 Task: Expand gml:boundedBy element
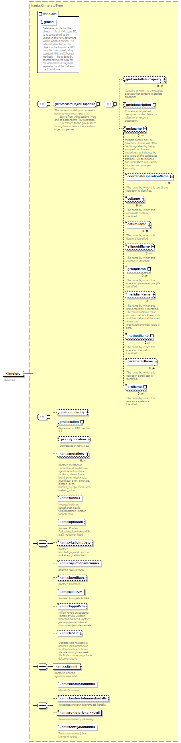point(87,413)
